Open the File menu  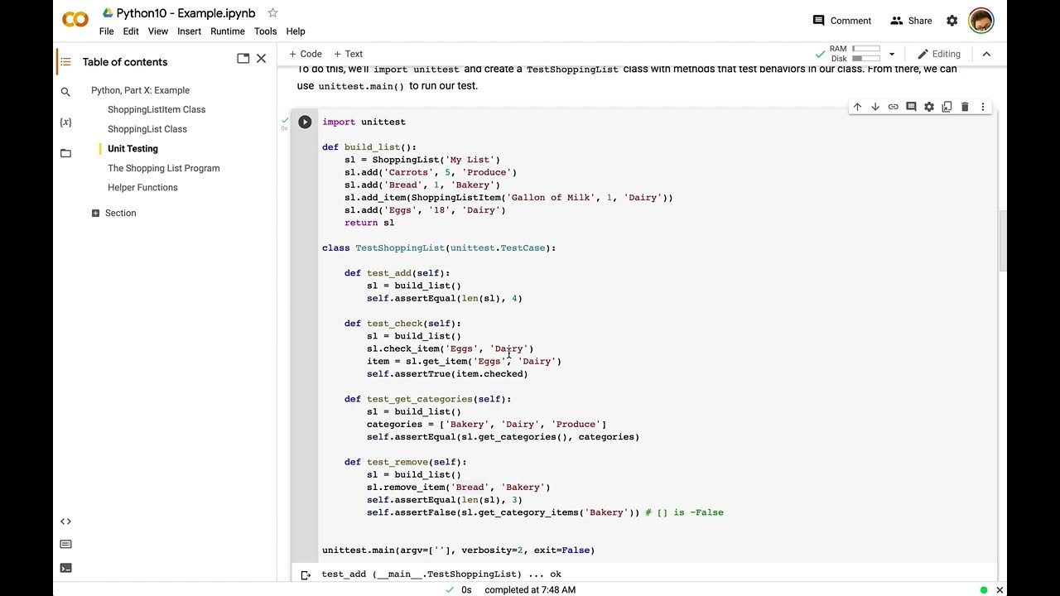pyautogui.click(x=107, y=31)
